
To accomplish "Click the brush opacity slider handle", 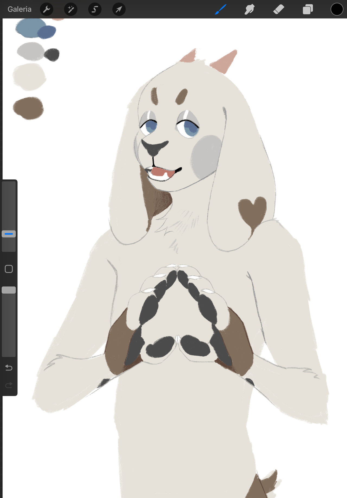I will coord(9,290).
